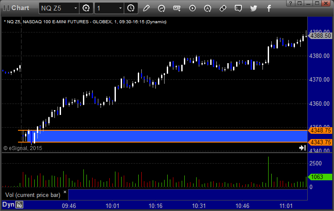Image resolution: width=334 pixels, height=211 pixels.
Task: Open the symbol settings gear menu
Action: click(x=86, y=8)
